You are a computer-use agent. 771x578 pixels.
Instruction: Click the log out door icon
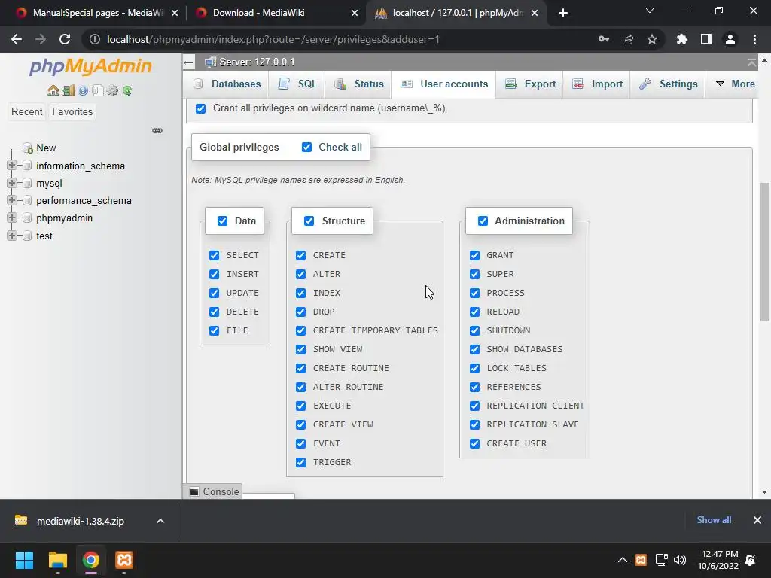pos(69,90)
